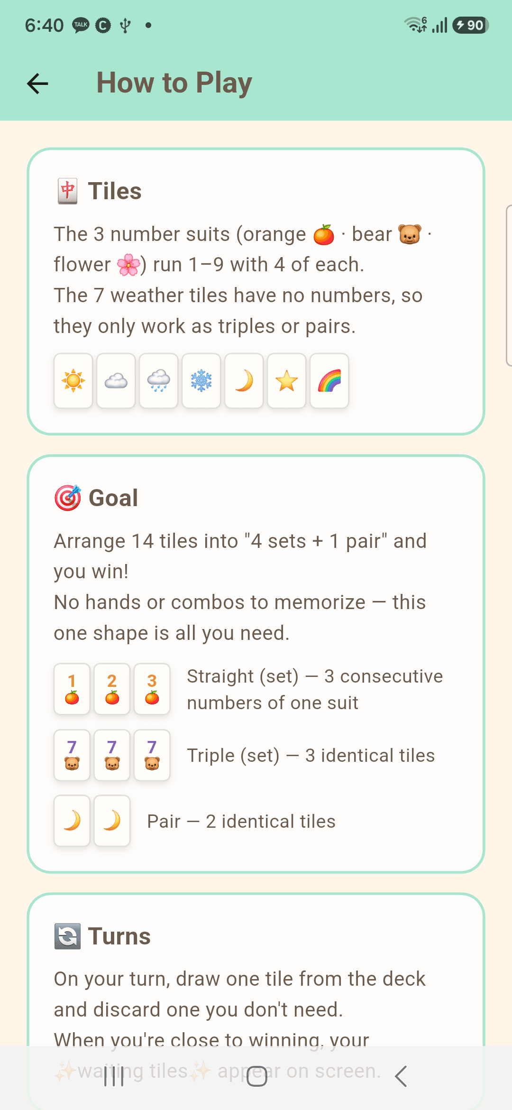The height and width of the screenshot is (1110, 512).
Task: Tap the battery indicator in status bar
Action: click(x=470, y=25)
